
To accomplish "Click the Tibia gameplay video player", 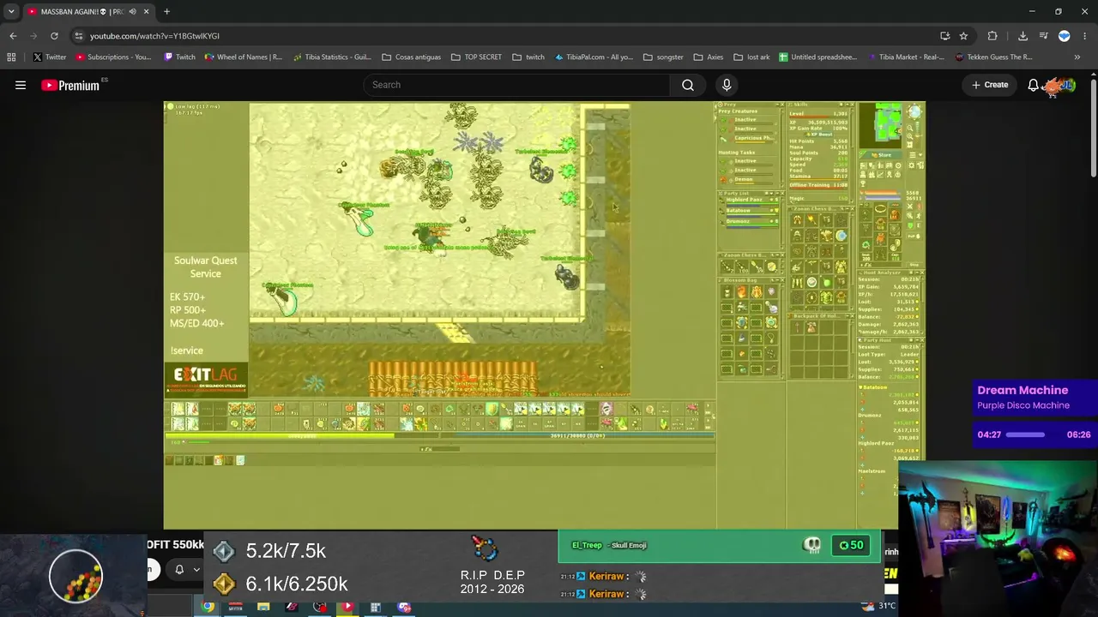I will pos(545,315).
